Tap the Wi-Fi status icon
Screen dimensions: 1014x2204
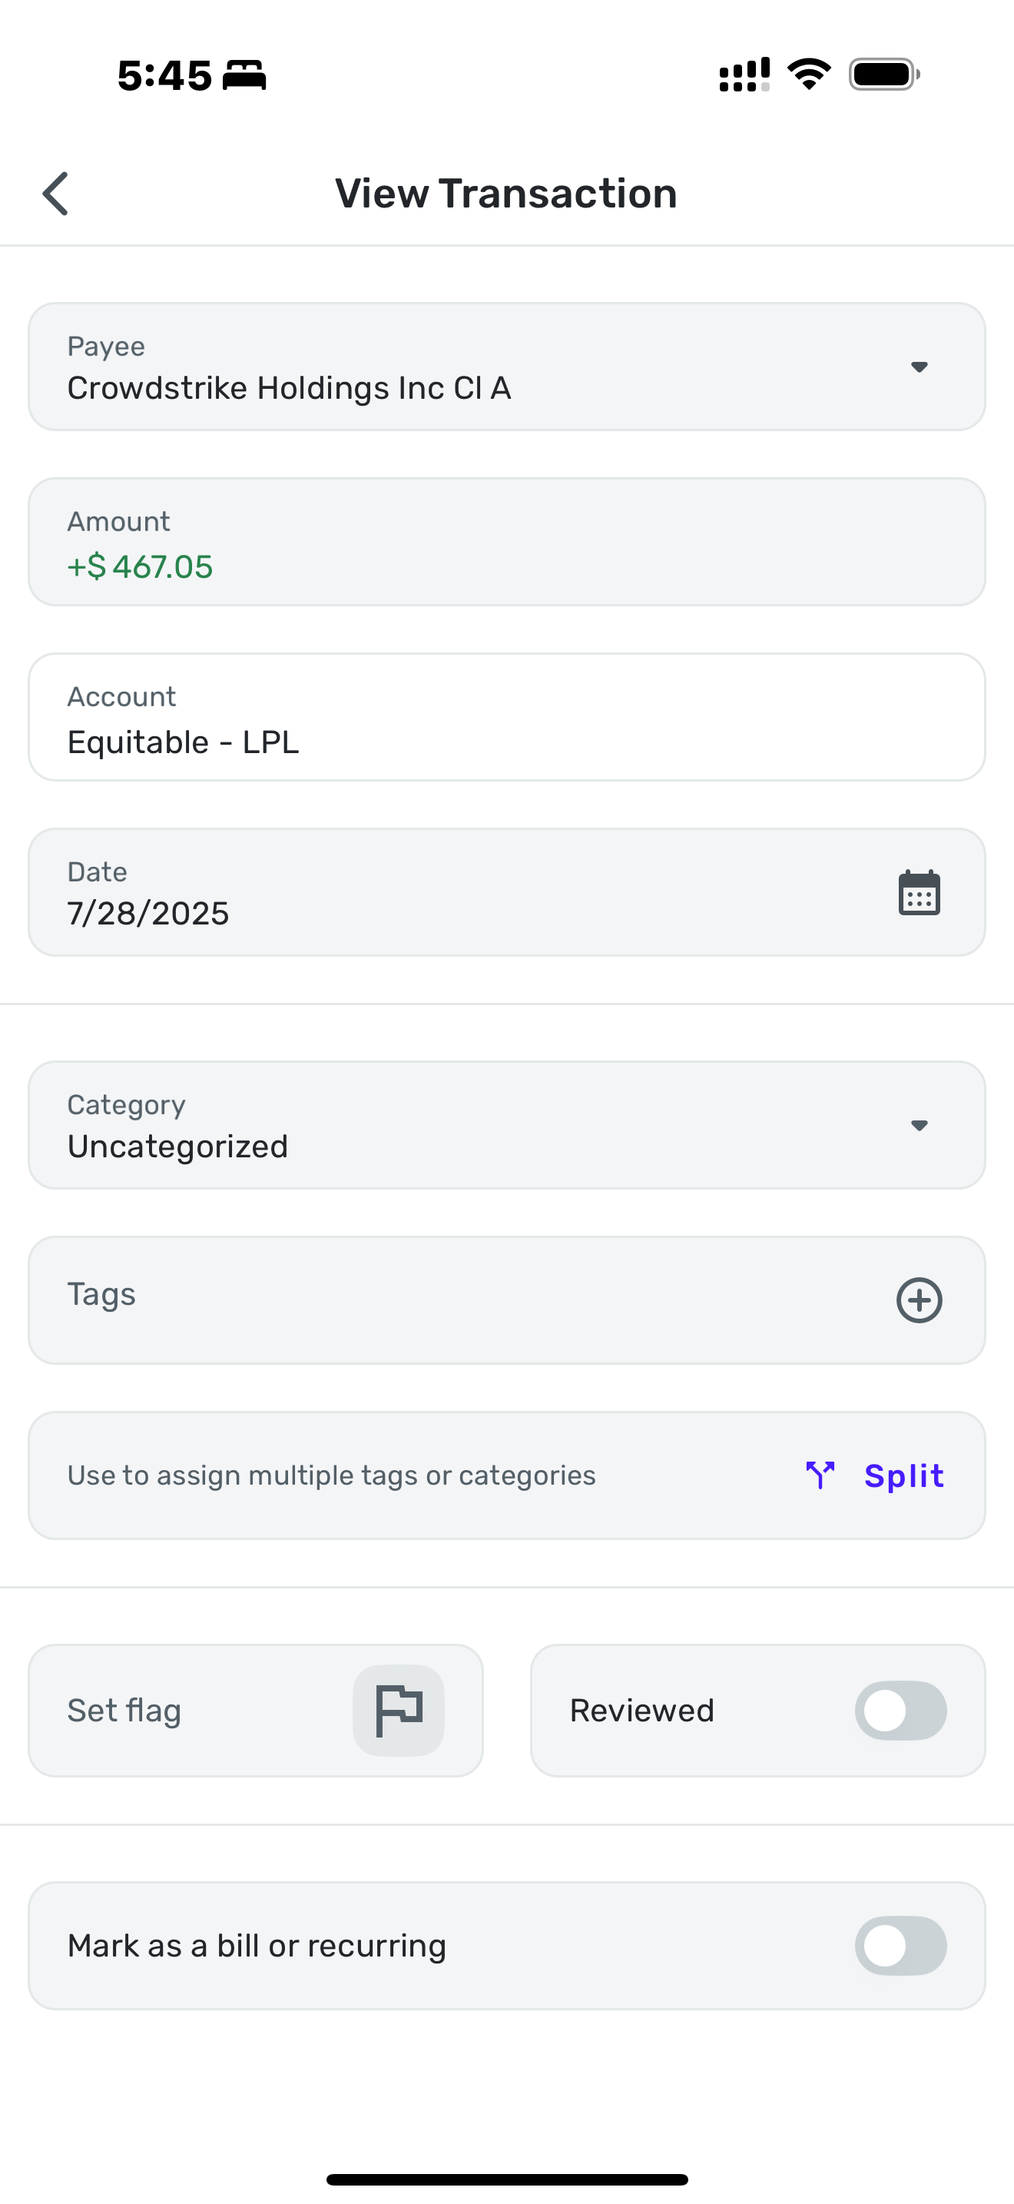coord(809,75)
